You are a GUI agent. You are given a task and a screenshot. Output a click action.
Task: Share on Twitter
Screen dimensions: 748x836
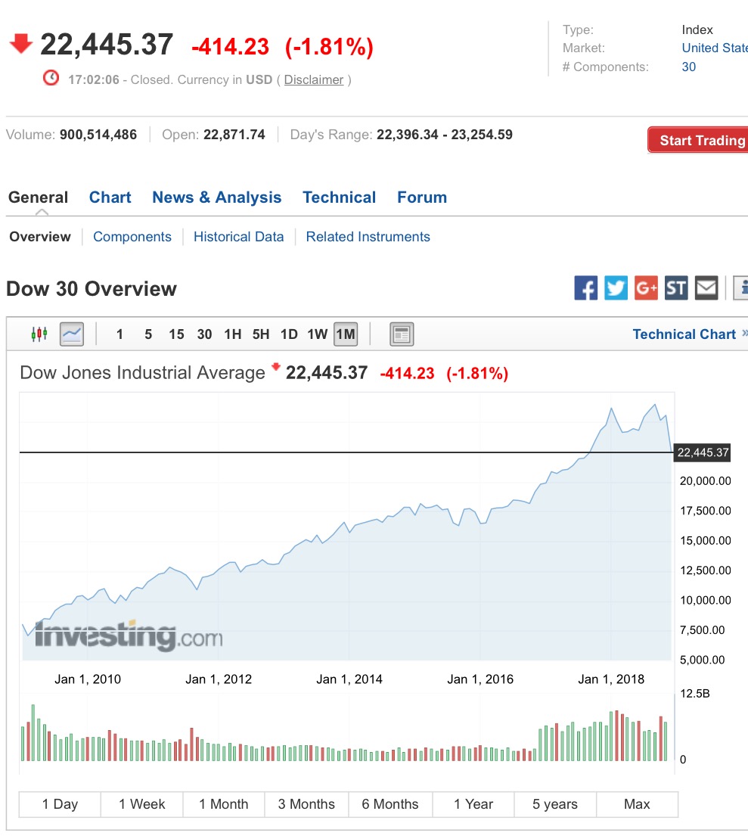tap(616, 288)
